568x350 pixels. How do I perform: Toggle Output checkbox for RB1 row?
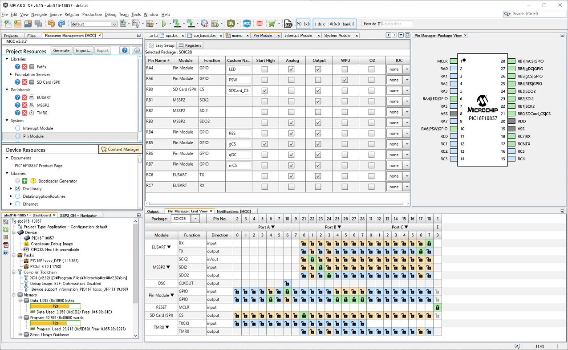(318, 101)
